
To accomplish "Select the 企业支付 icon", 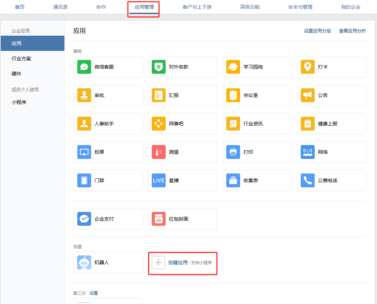I will (84, 219).
